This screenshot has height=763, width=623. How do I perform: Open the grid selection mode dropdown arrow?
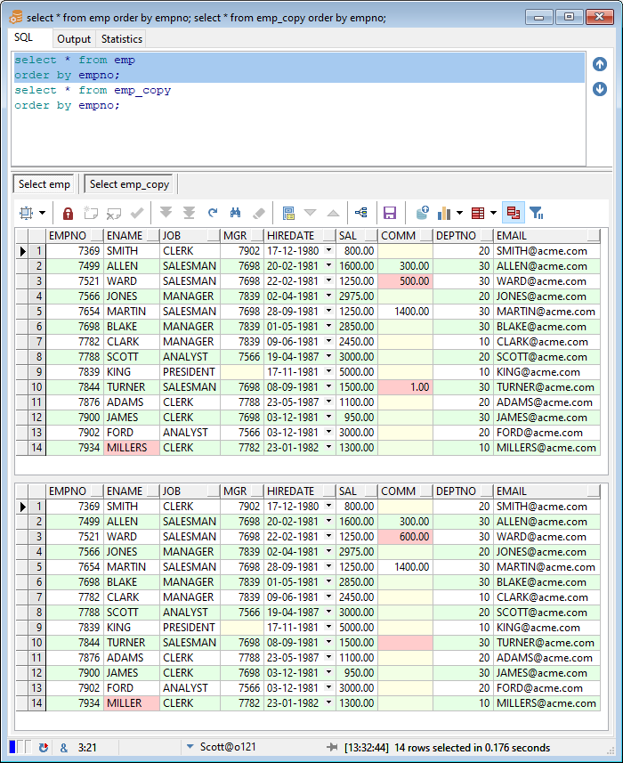point(43,213)
